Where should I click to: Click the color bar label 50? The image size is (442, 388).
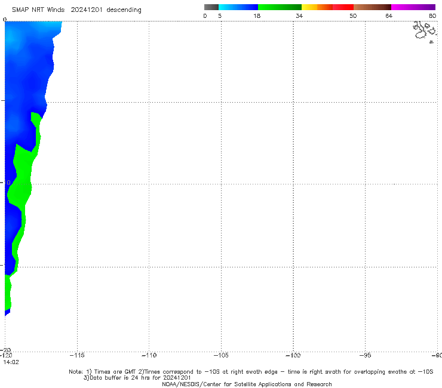click(353, 16)
